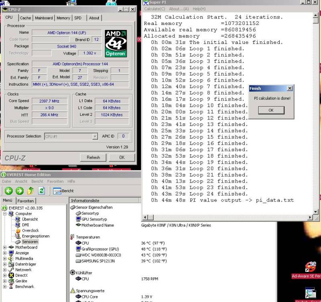This screenshot has height=302, width=321.
Task: Expand the DirectX tree node
Action: (5, 275)
